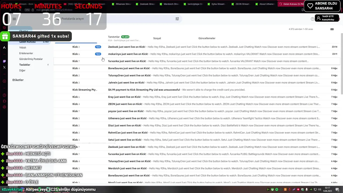Open 'Merdoich just went live on Kick!' email
The height and width of the screenshot is (193, 343).
coord(197,168)
